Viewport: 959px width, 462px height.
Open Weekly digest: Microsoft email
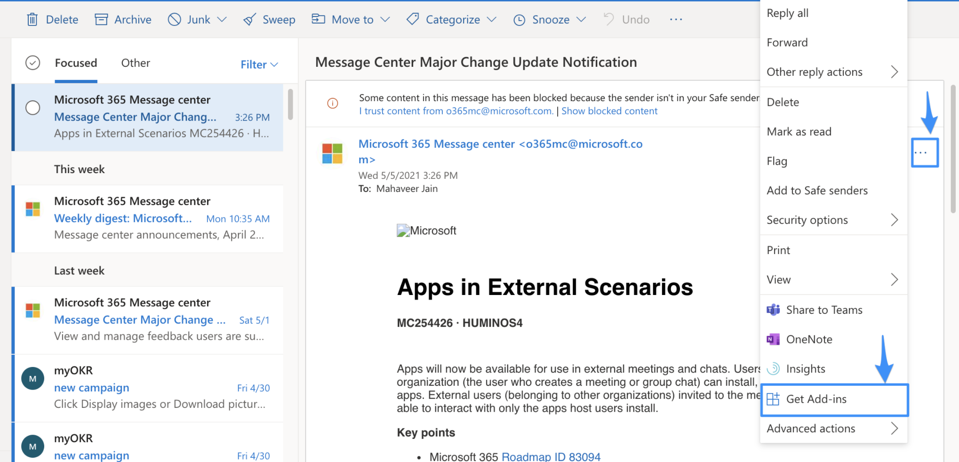tap(148, 219)
